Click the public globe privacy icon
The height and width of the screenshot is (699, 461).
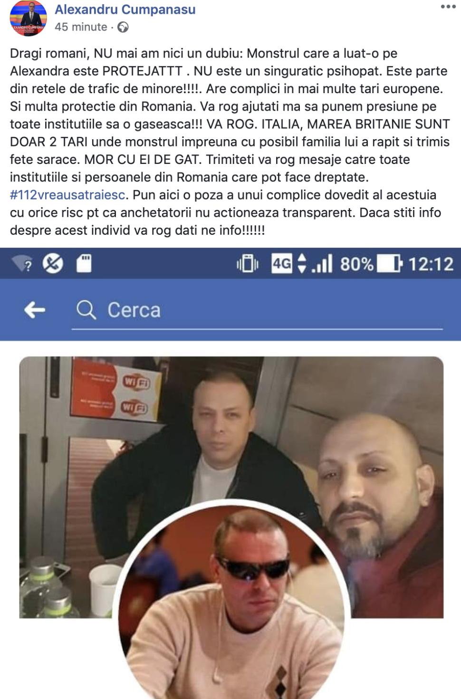pyautogui.click(x=123, y=28)
